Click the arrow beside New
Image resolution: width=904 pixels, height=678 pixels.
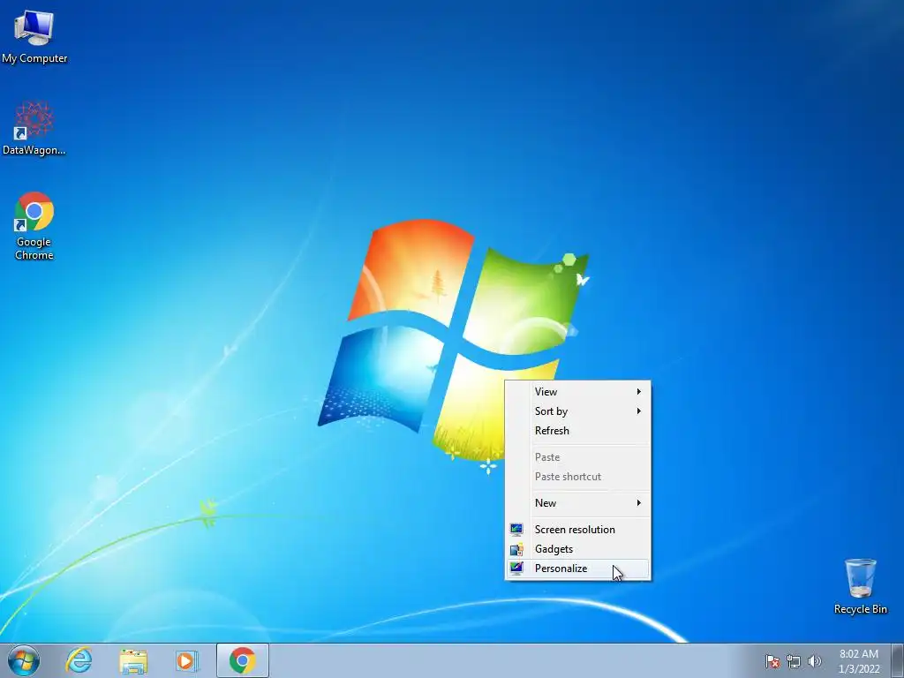639,502
